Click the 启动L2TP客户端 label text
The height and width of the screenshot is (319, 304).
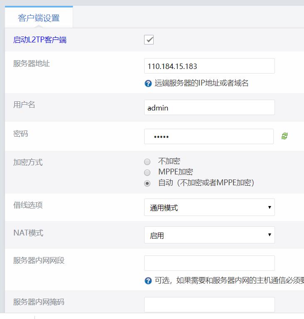click(40, 40)
